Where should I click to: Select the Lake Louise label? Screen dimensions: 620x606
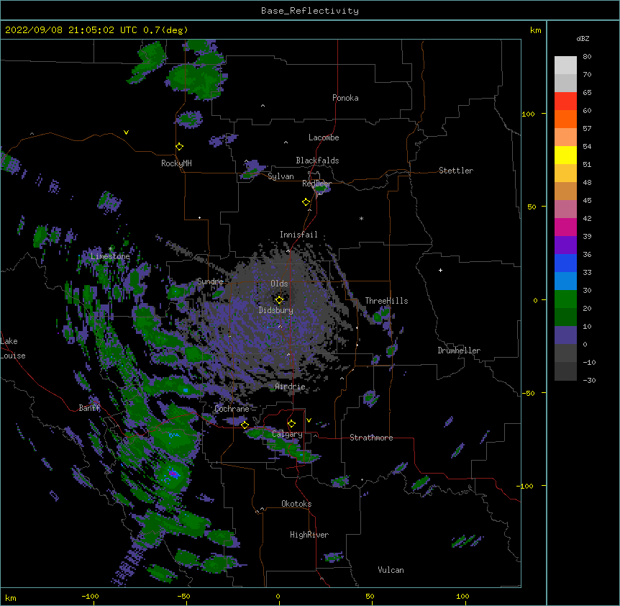tap(13, 348)
